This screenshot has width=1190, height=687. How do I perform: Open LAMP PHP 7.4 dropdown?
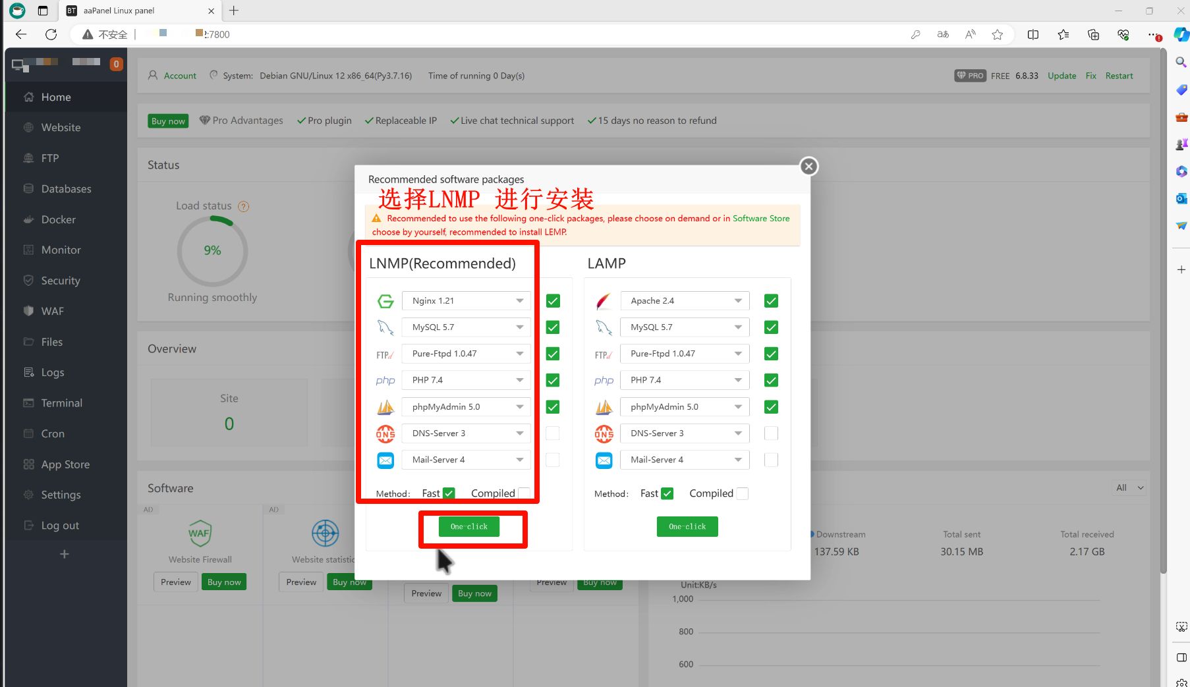coord(685,380)
